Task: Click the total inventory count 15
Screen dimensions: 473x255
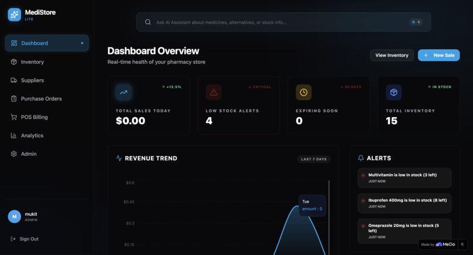Action: 391,121
